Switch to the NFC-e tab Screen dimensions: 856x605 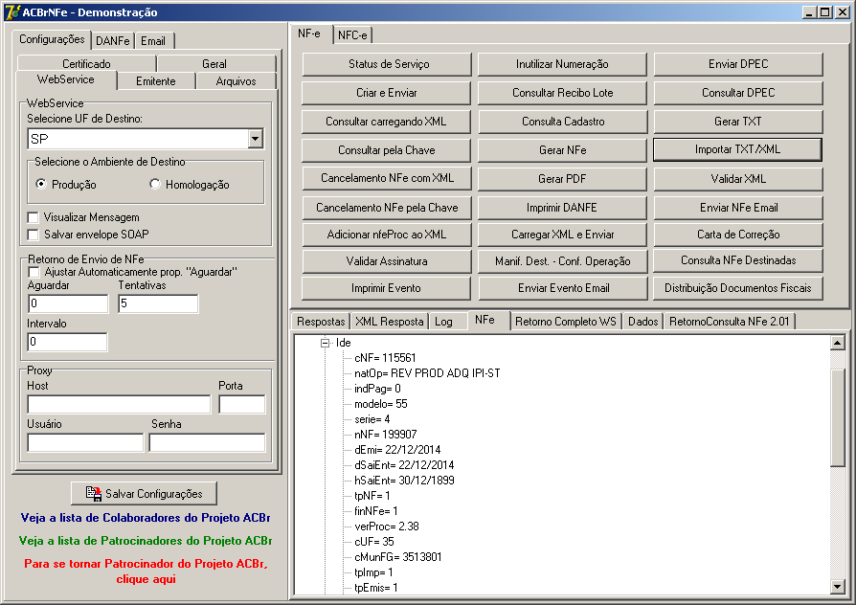click(352, 35)
